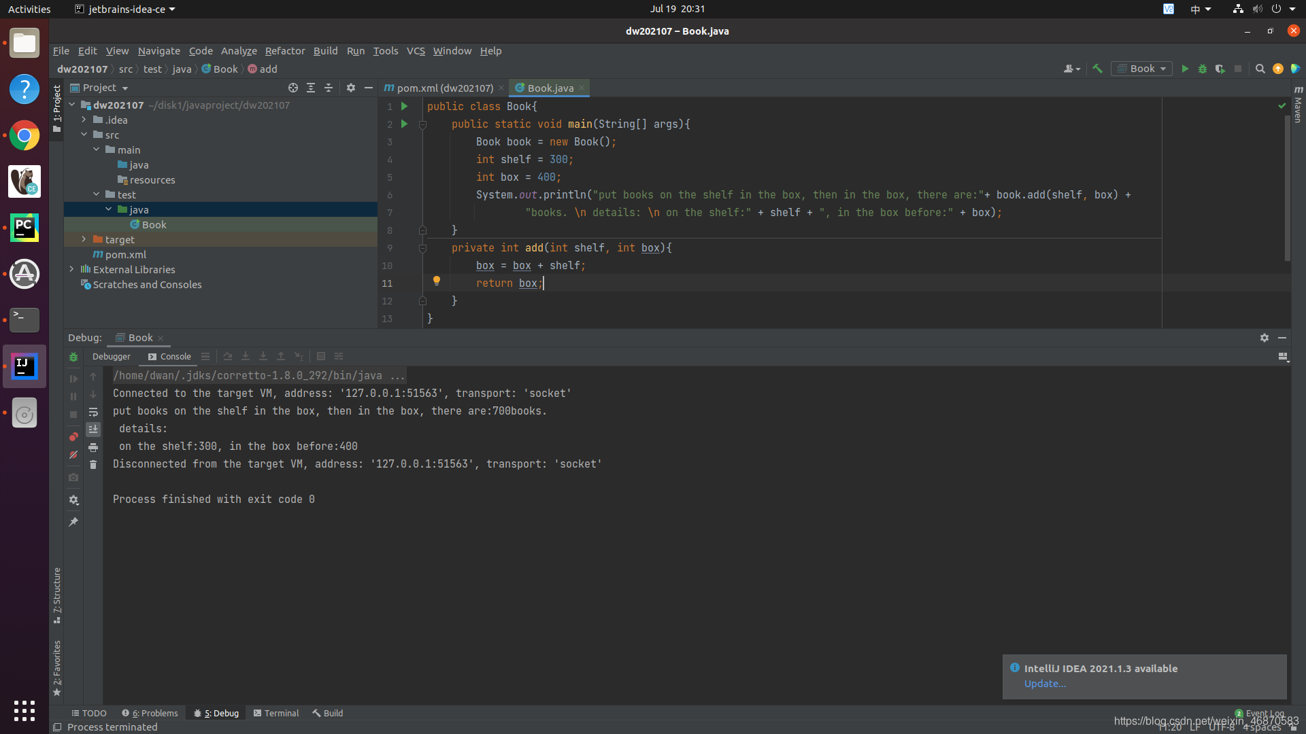Switch to pom.xml (dw202107) editor tab

coord(444,88)
